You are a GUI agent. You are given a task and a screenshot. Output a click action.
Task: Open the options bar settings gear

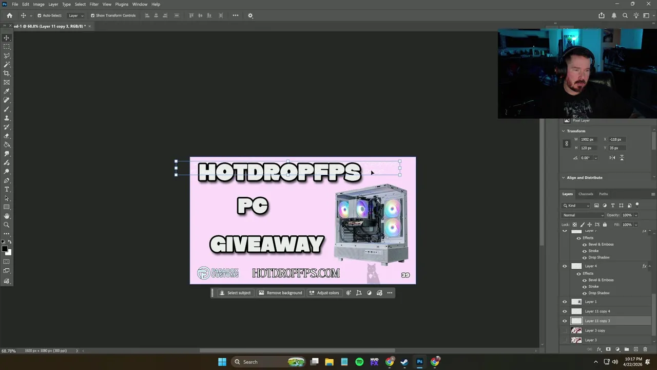point(250,15)
